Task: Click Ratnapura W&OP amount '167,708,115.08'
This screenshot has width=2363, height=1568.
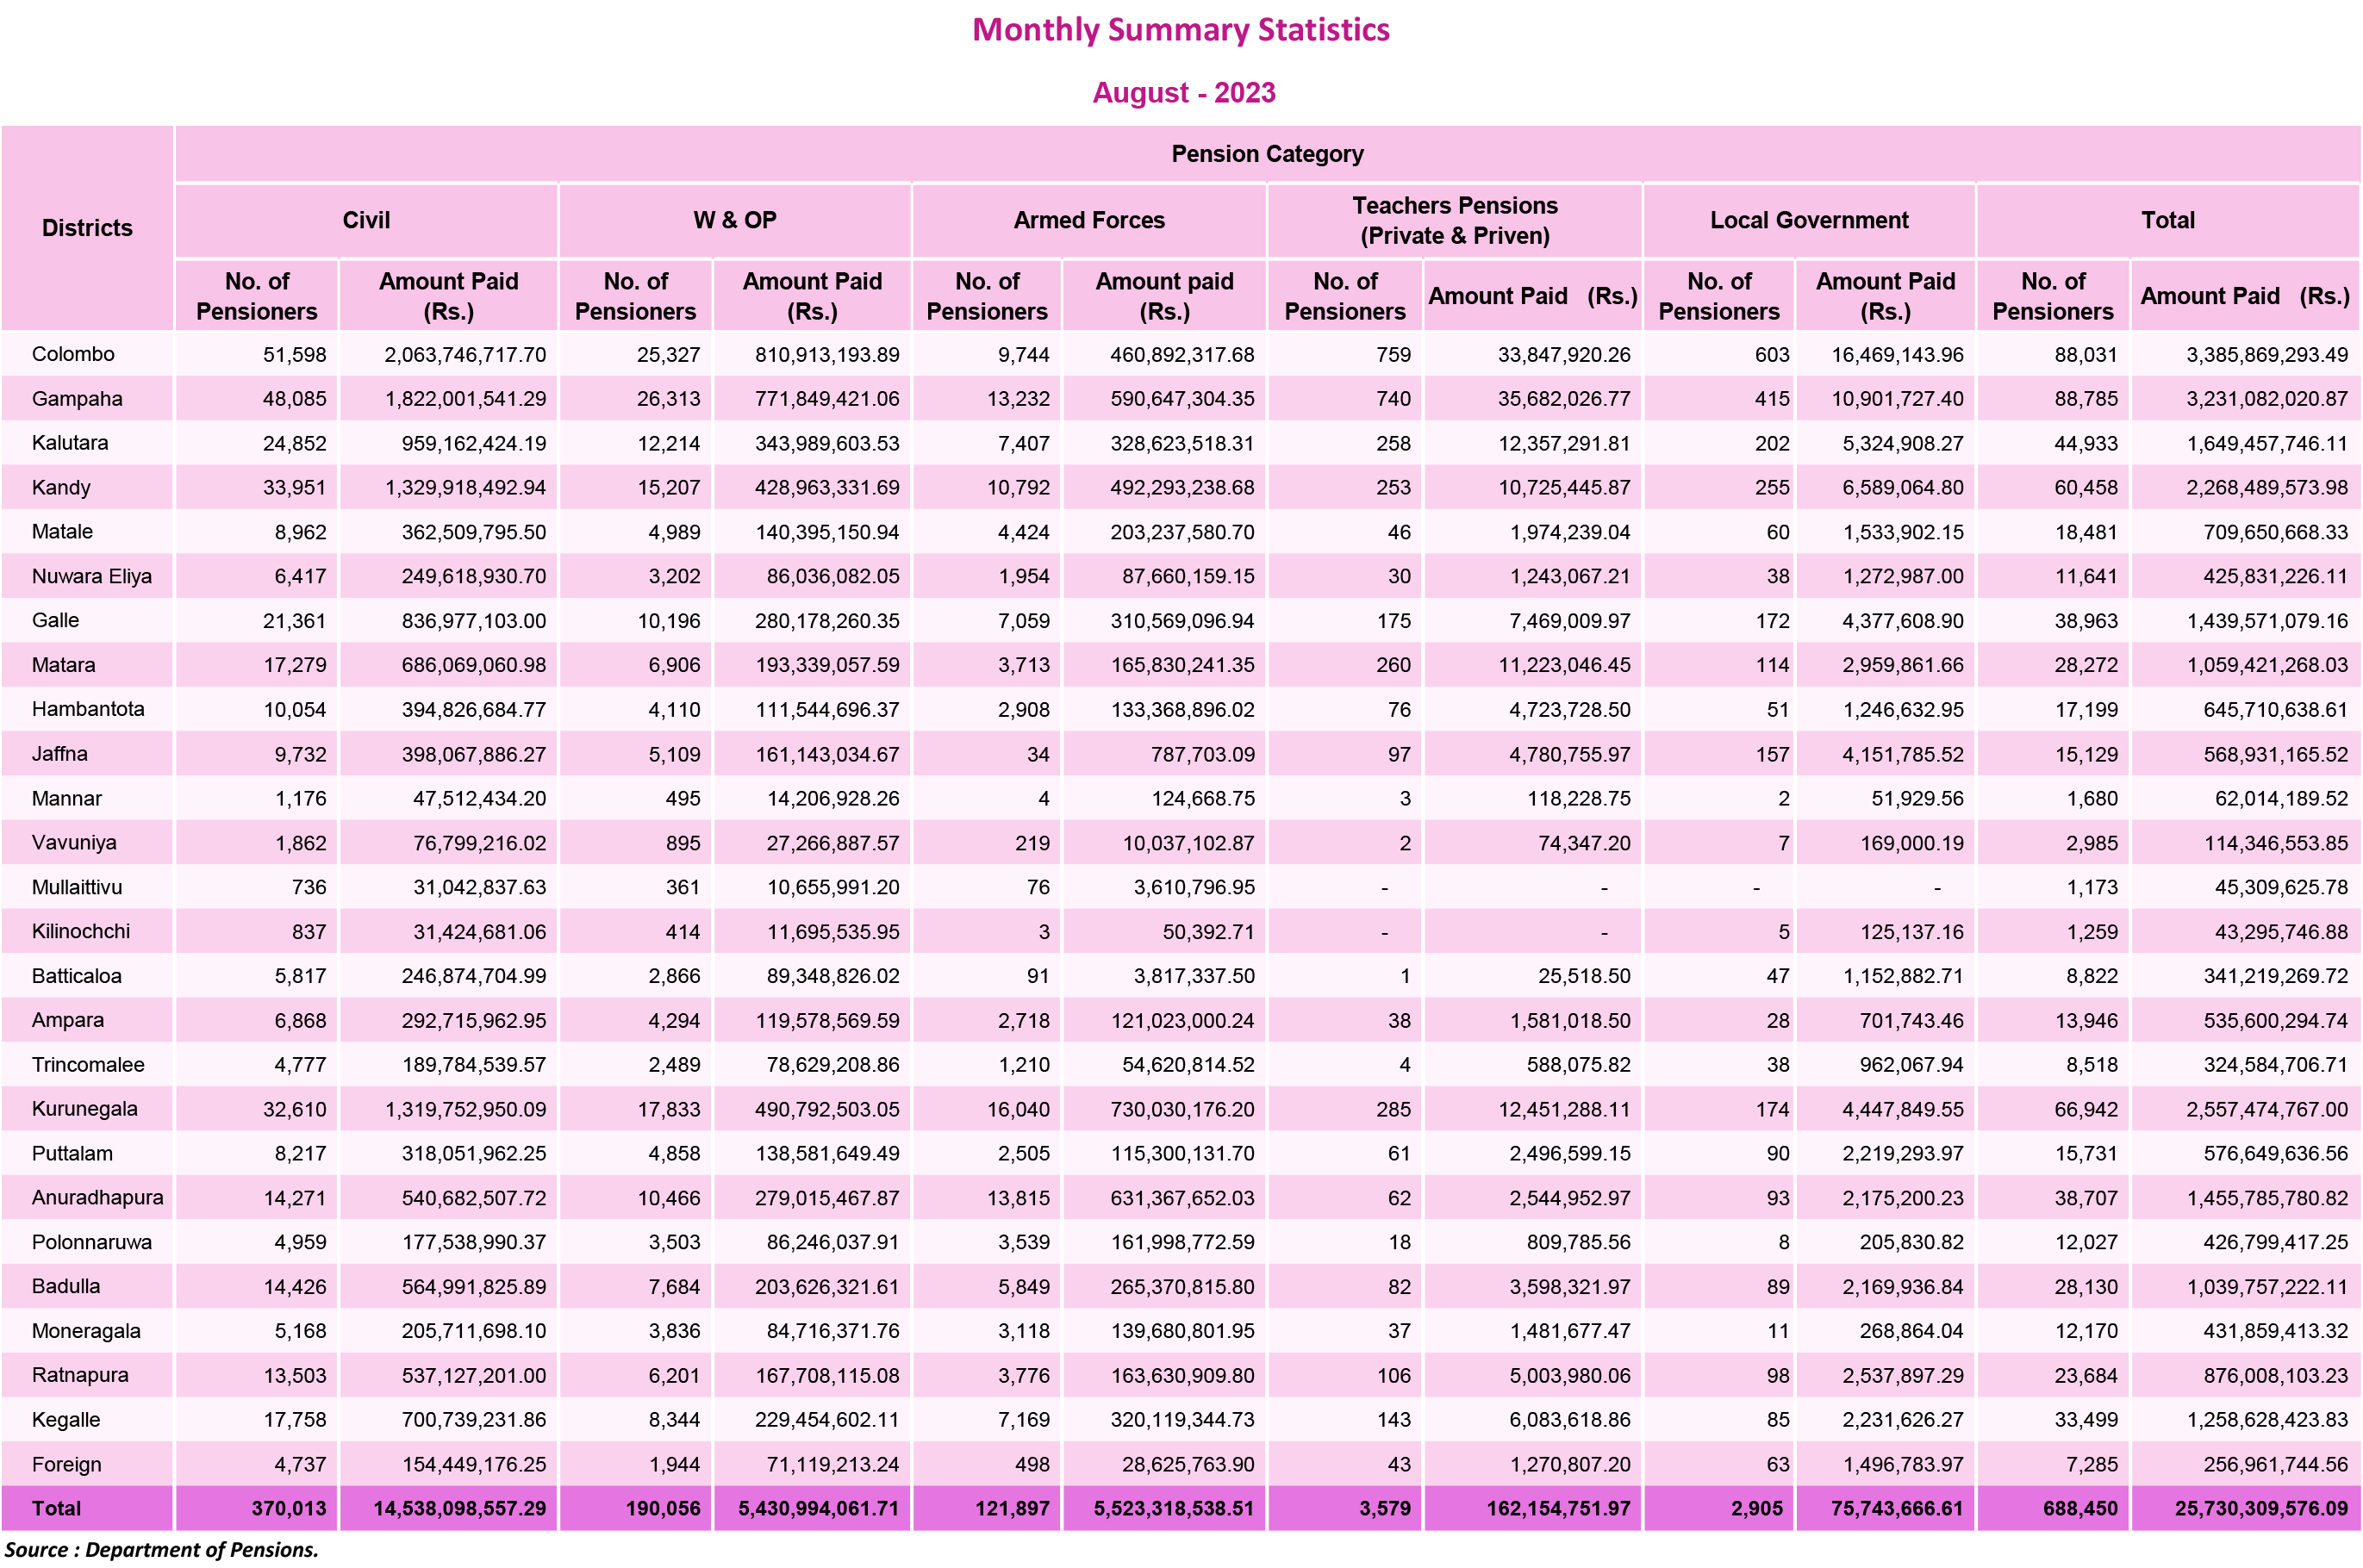Action: coord(827,1375)
